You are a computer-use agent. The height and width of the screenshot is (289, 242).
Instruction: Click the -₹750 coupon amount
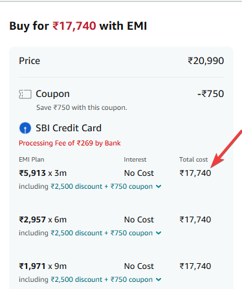pyautogui.click(x=210, y=94)
